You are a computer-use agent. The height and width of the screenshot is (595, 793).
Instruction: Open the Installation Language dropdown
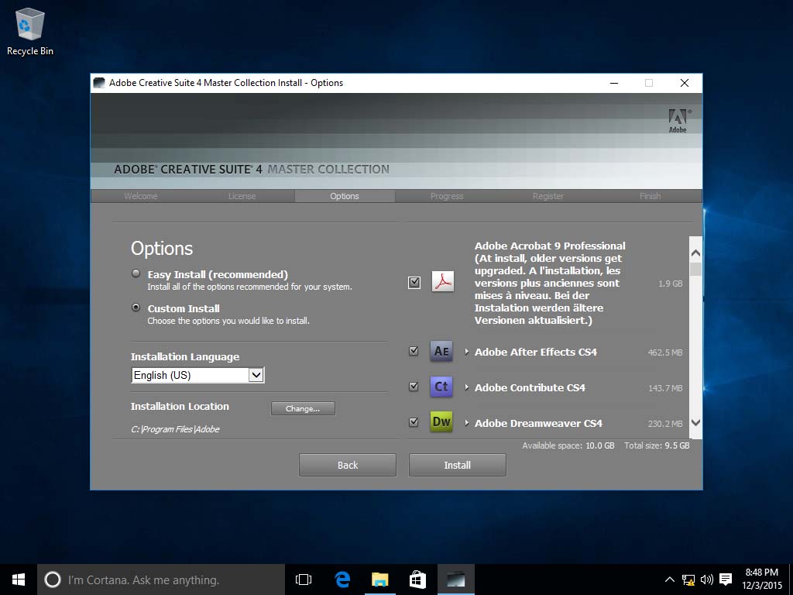(x=256, y=375)
